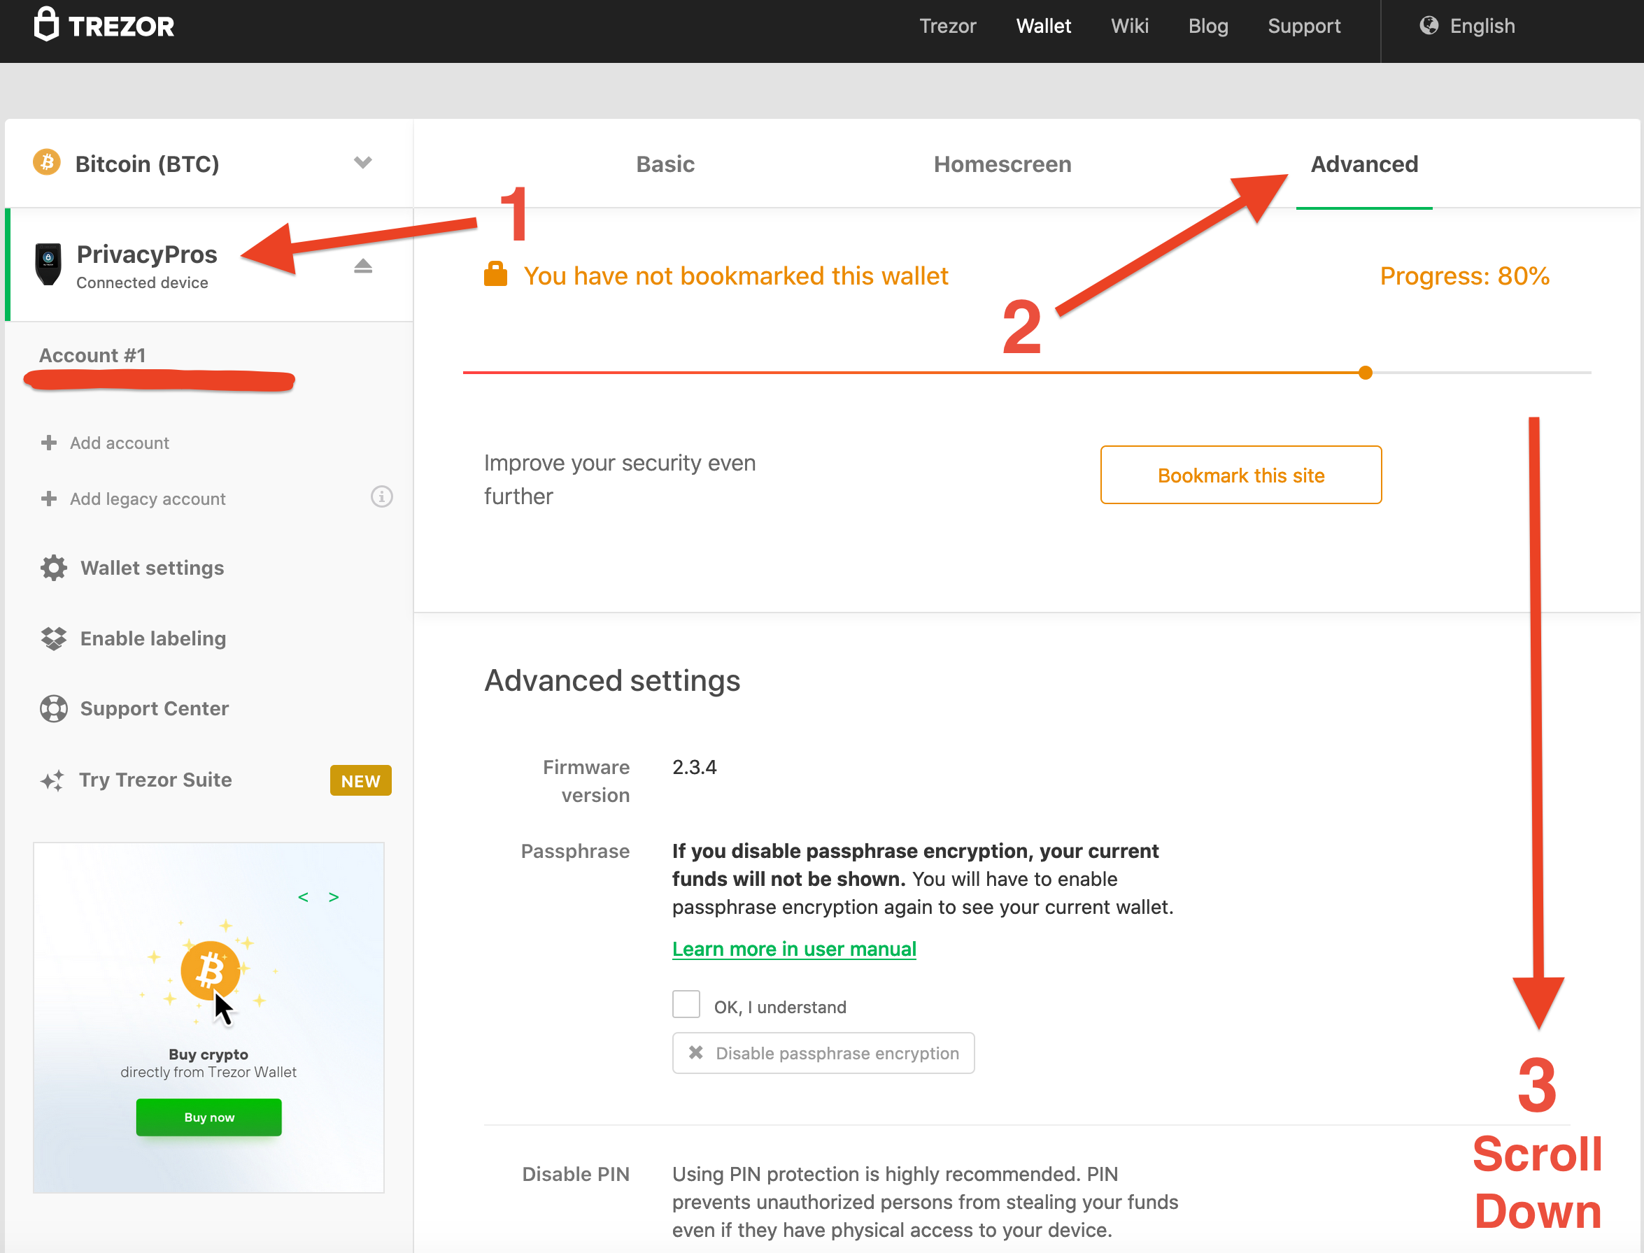Show previous banner with left arrow

(x=303, y=897)
